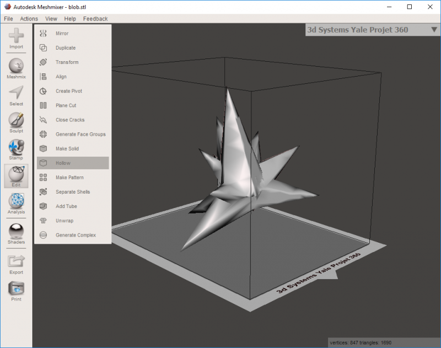Open the Stamp tool
Screen dimensions: 441x348
point(16,149)
